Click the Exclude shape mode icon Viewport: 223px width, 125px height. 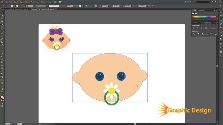click(206, 28)
